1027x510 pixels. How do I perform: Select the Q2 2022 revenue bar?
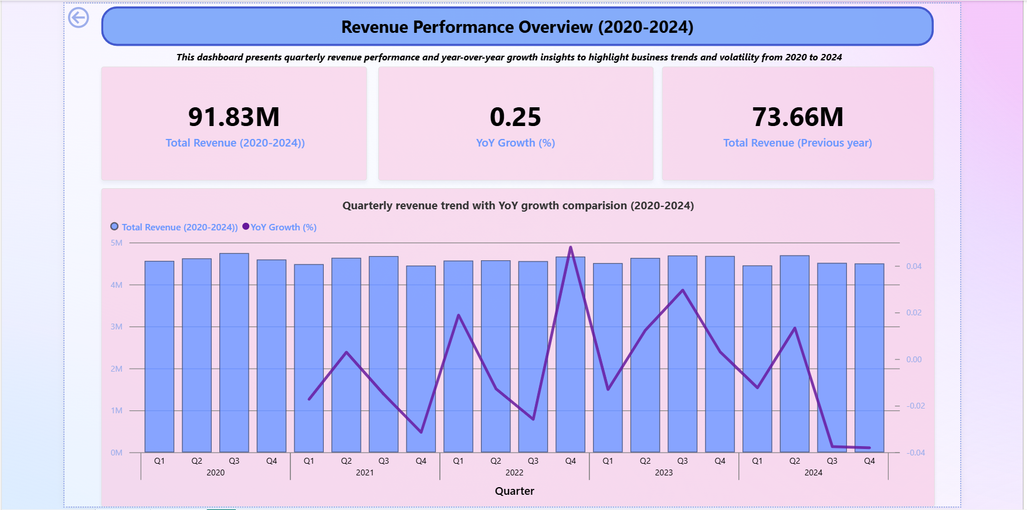496,356
